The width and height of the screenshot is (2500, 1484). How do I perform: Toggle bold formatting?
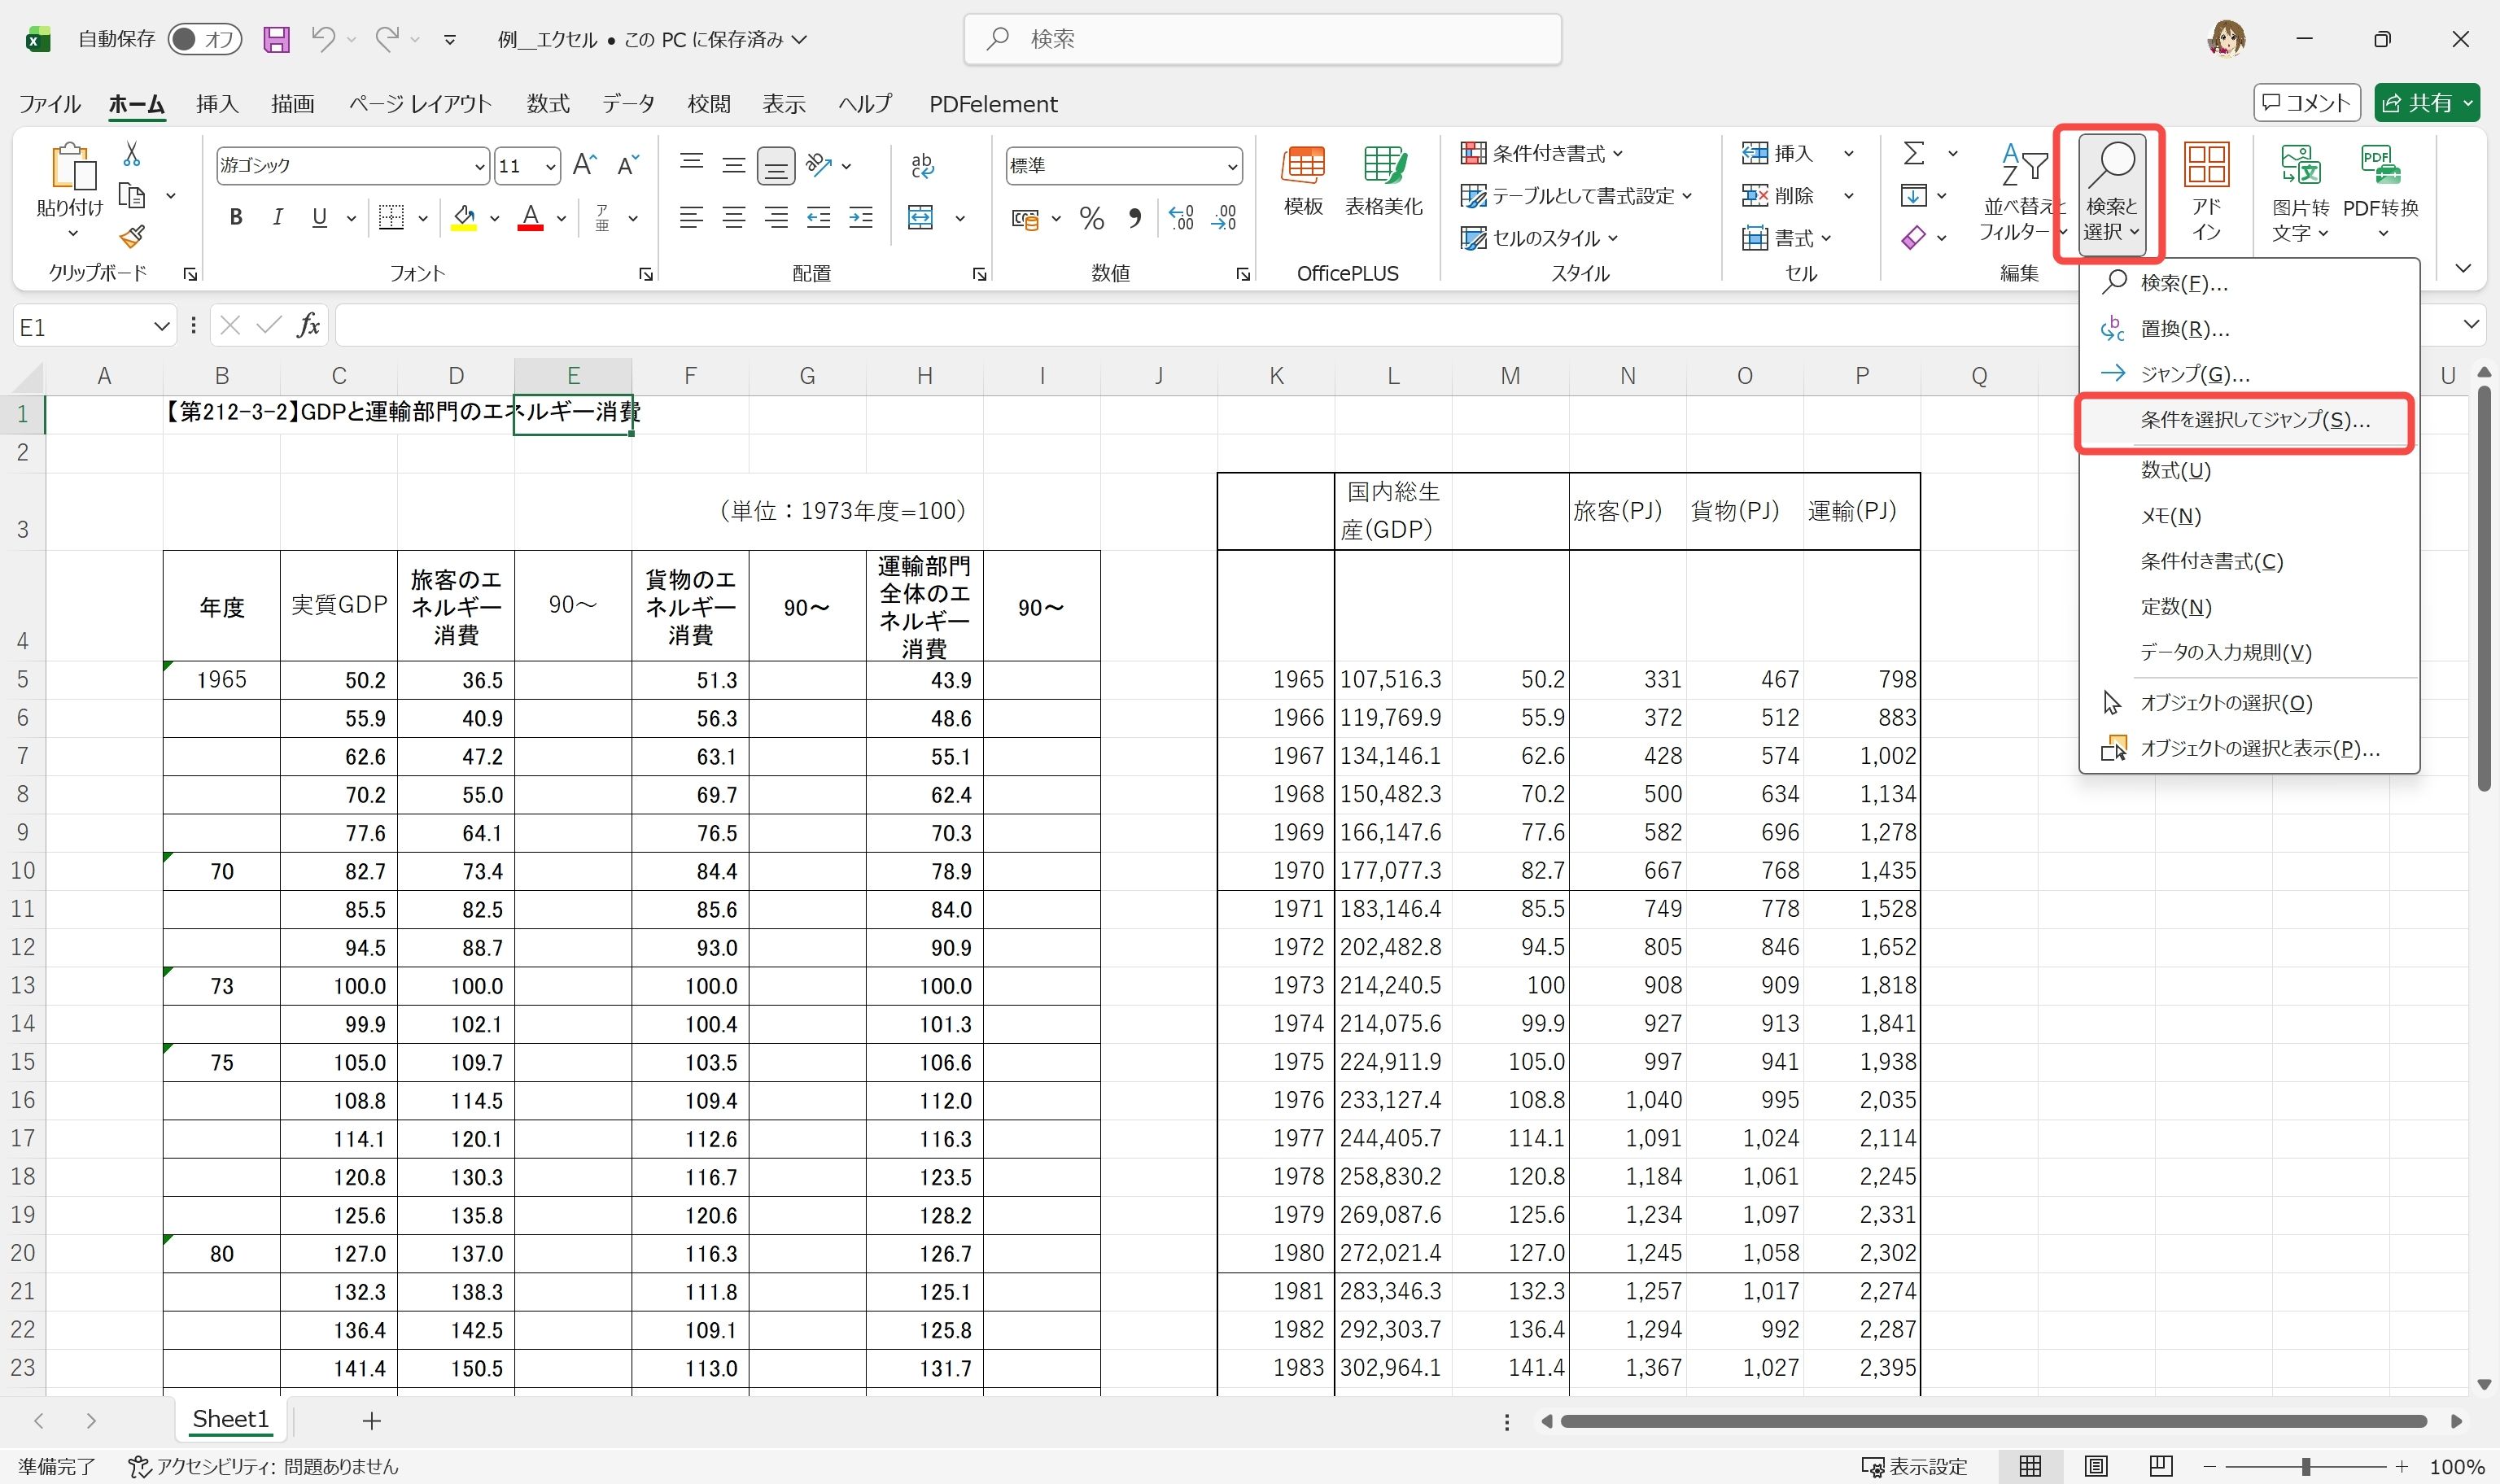coord(236,216)
